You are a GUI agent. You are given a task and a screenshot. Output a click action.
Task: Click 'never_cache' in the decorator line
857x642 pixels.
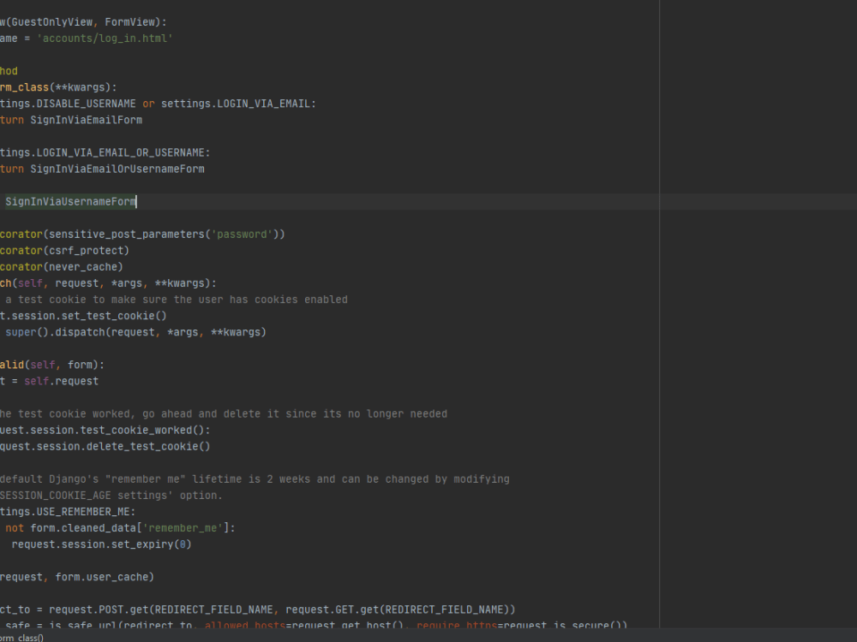[83, 267]
